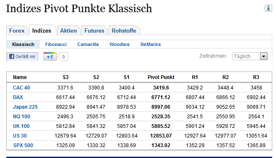The height and width of the screenshot is (158, 276).
Task: Select the Indizes tab
Action: click(x=42, y=31)
